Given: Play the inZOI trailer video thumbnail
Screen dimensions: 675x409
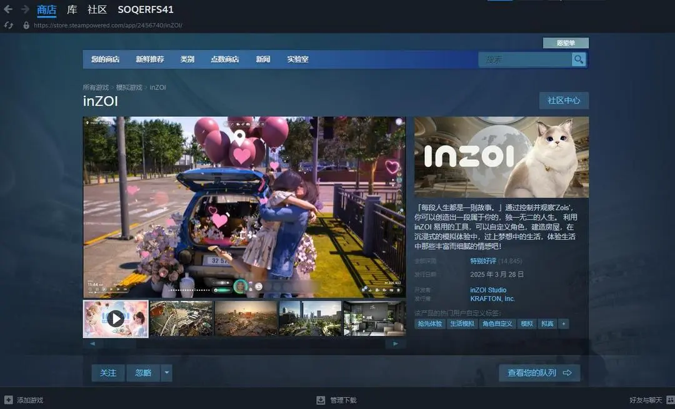Looking at the screenshot, I should [x=116, y=318].
